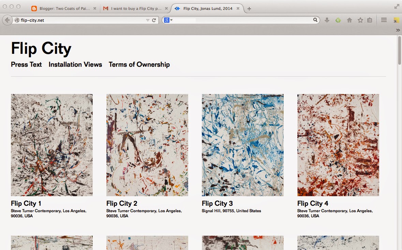Open a new tab with plus button
Screen dimensions: 402x250
point(249,9)
